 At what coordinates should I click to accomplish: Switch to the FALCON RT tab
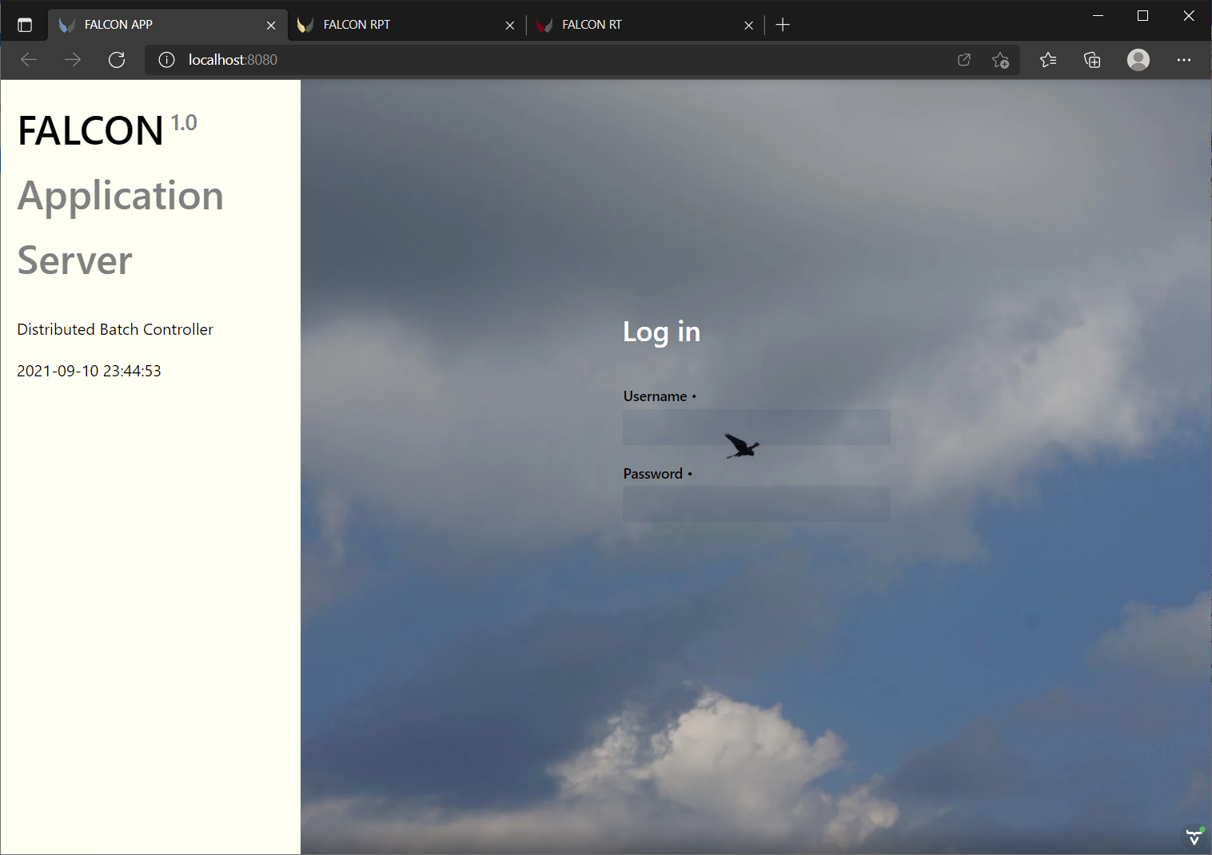click(x=646, y=25)
